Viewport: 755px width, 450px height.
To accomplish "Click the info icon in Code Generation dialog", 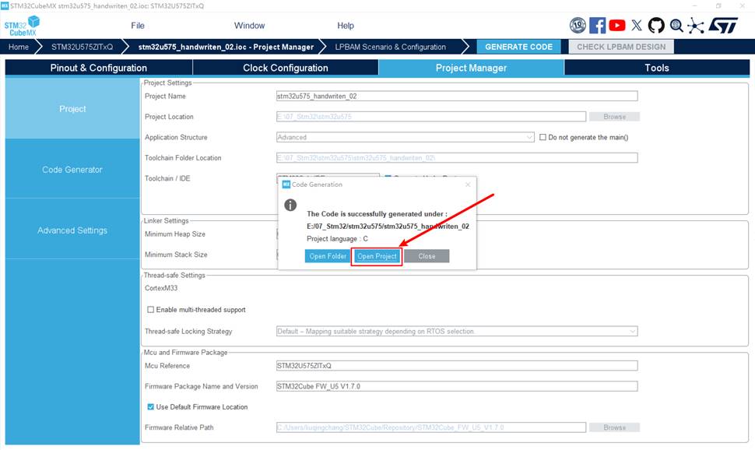I will coord(290,205).
